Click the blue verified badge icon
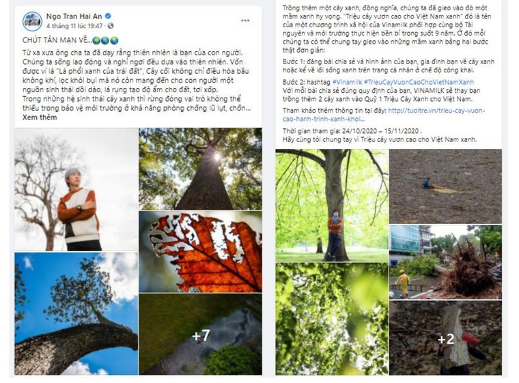519x383 pixels. point(108,16)
